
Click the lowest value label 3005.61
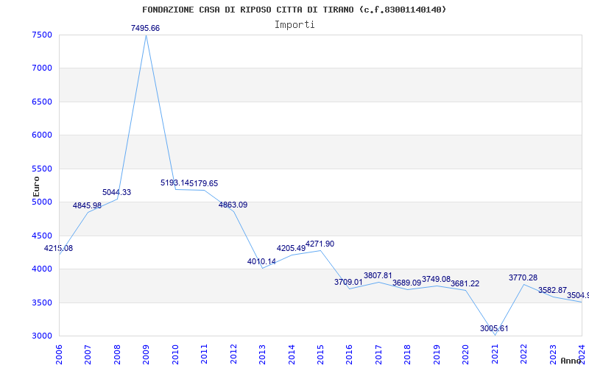pos(494,328)
